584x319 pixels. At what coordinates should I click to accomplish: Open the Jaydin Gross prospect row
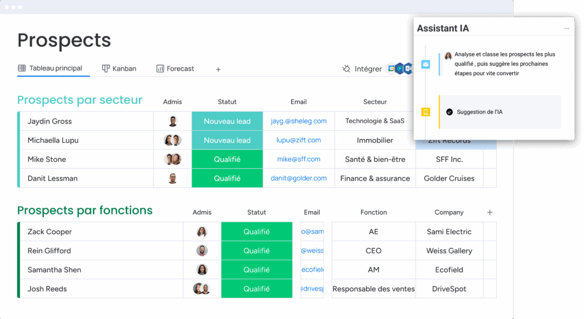click(87, 121)
